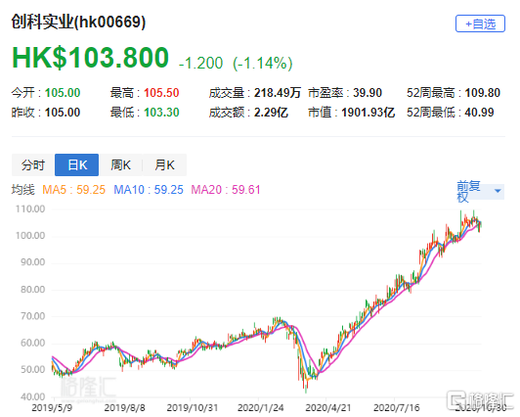This screenshot has height=417, width=520.
Task: Open the 月K monthly chart tab
Action: [x=164, y=164]
